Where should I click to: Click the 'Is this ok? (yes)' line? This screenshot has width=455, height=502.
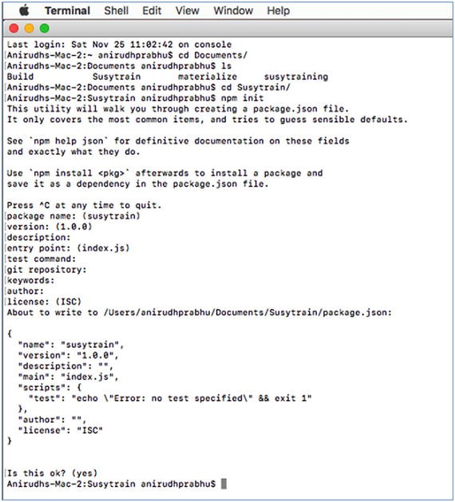tap(52, 472)
